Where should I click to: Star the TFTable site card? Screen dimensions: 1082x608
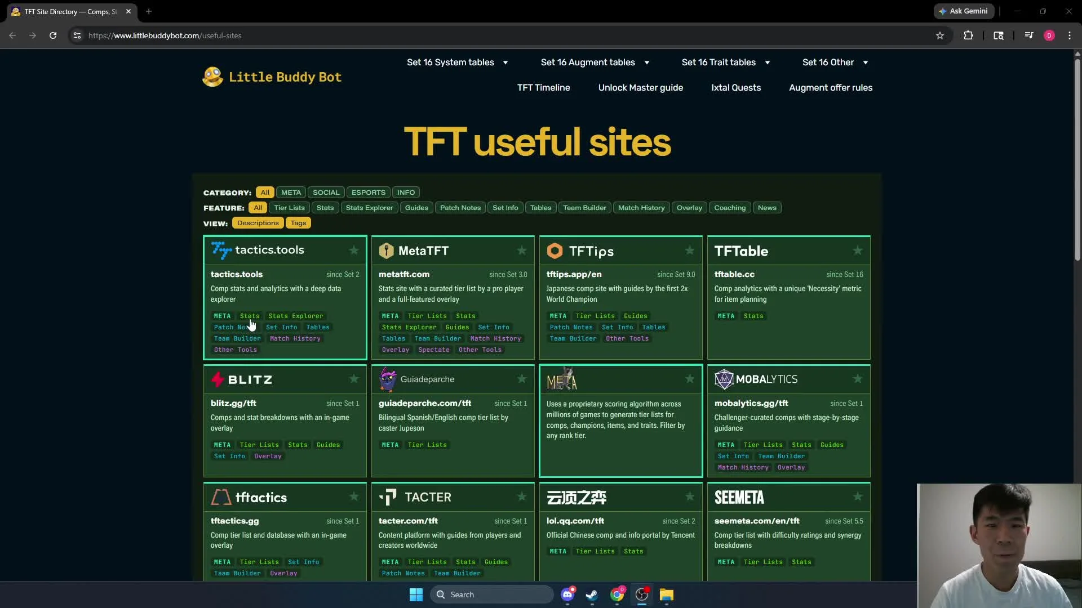coord(858,251)
